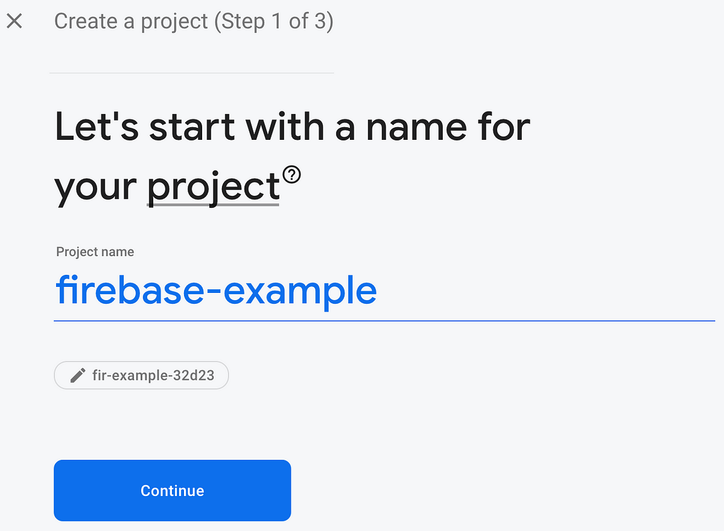The width and height of the screenshot is (724, 531).
Task: Close the Create a project dialog
Action: [14, 22]
